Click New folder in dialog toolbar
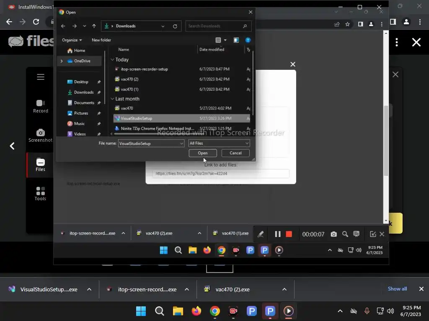The height and width of the screenshot is (321, 429). (x=101, y=40)
